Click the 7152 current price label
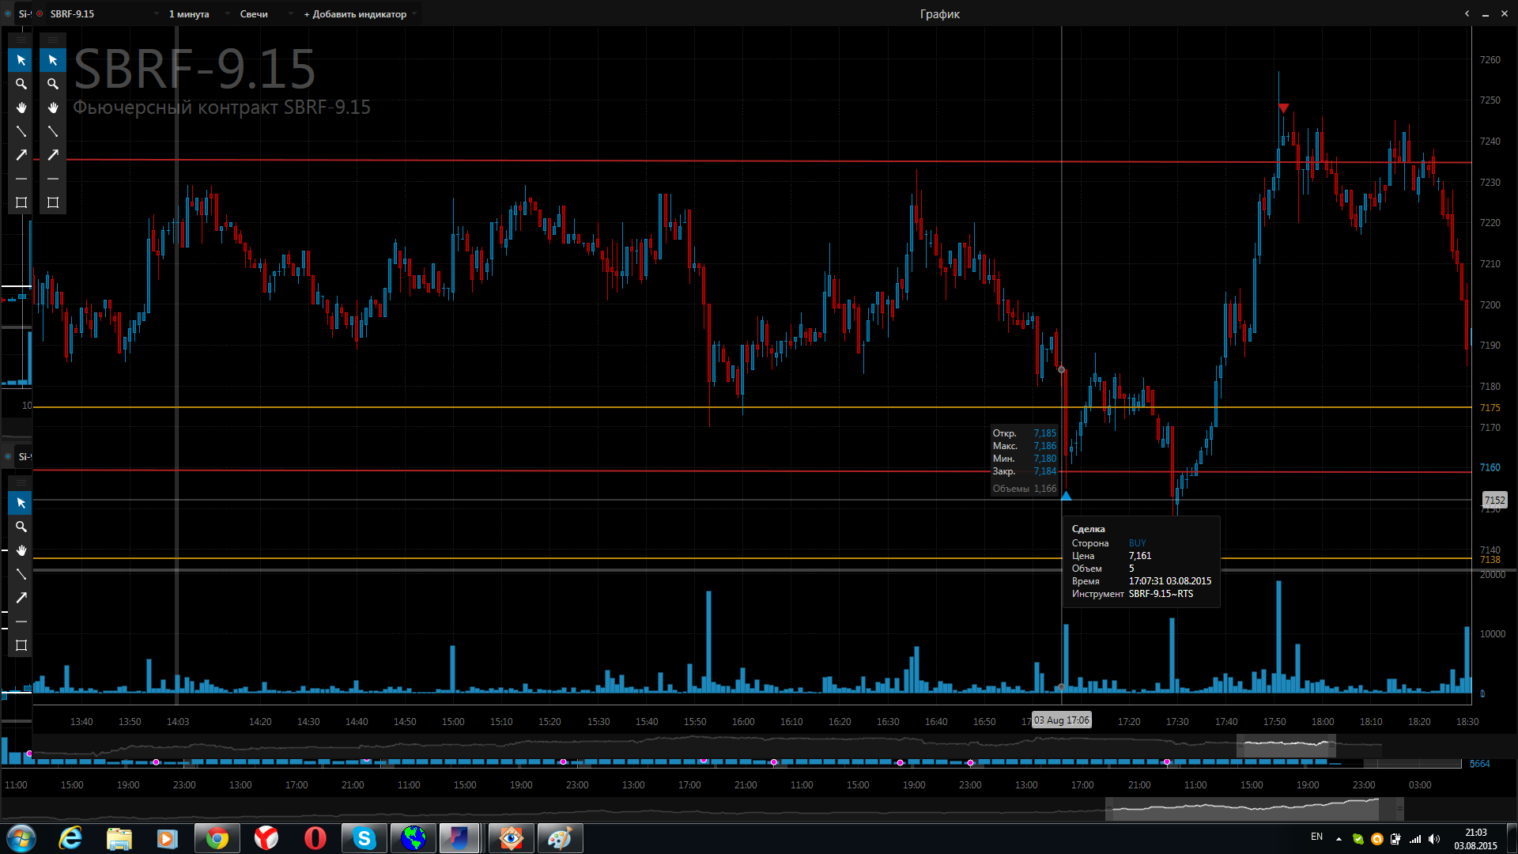1518x854 pixels. (1494, 500)
